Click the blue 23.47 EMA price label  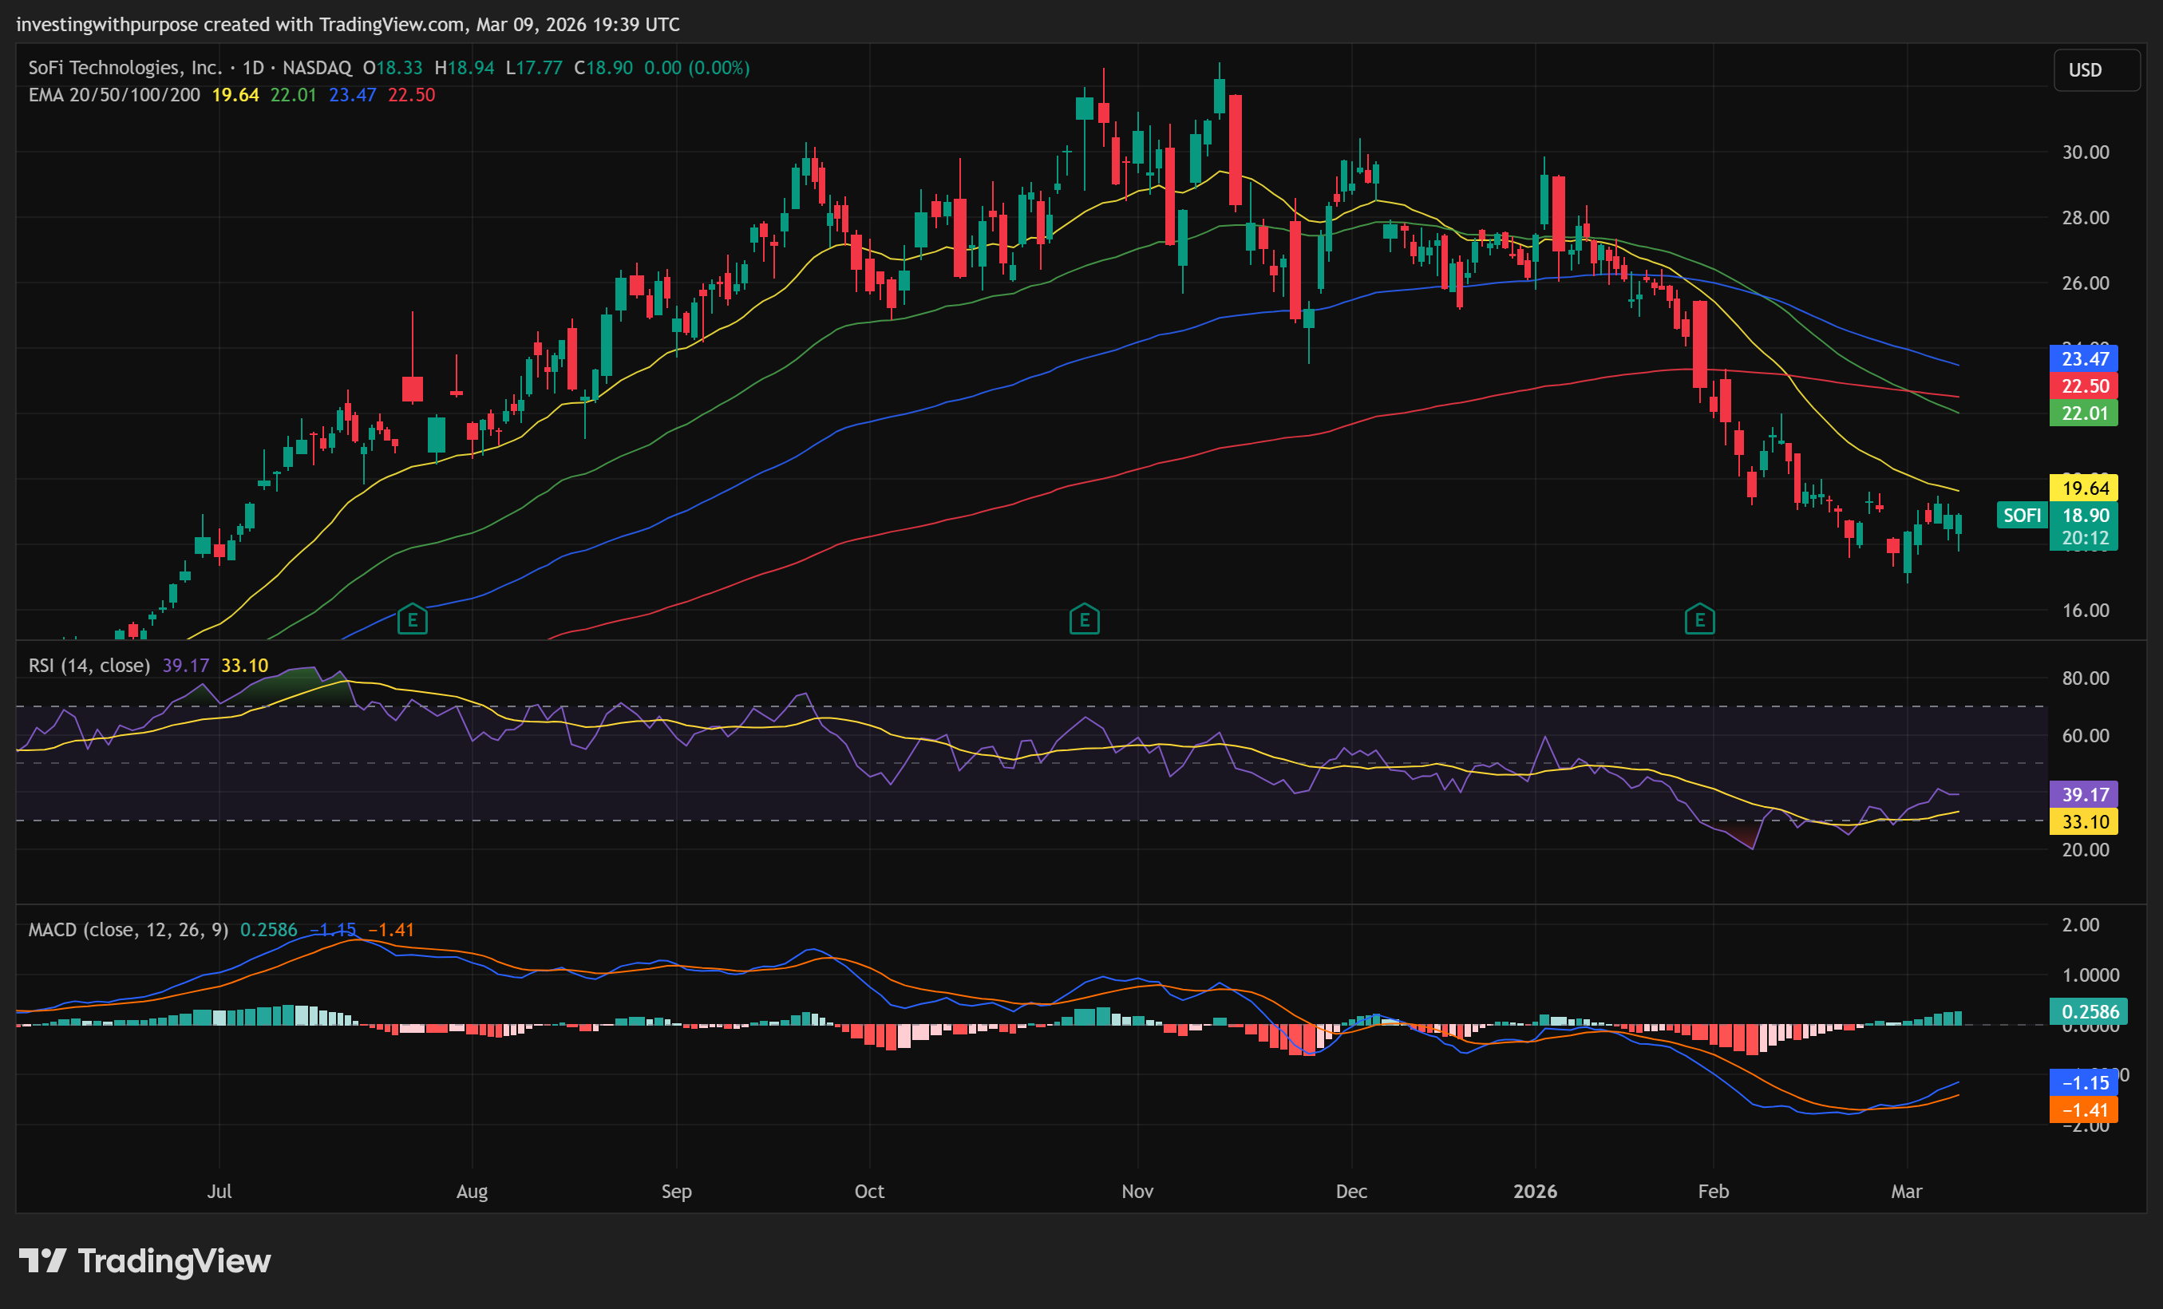pyautogui.click(x=2084, y=358)
